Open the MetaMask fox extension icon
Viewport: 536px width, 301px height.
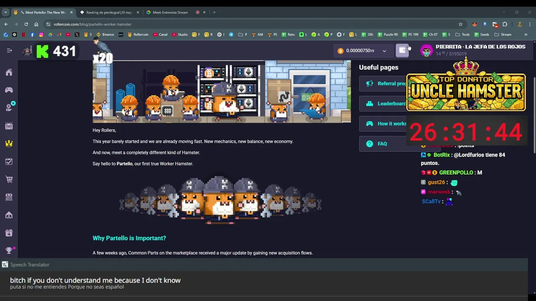pos(474,24)
